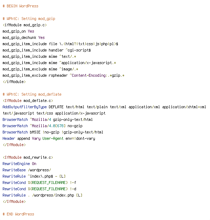210x220 pixels.
Task: Click the ^application/x-javascript.* mime pattern
Action: pos(87,63)
